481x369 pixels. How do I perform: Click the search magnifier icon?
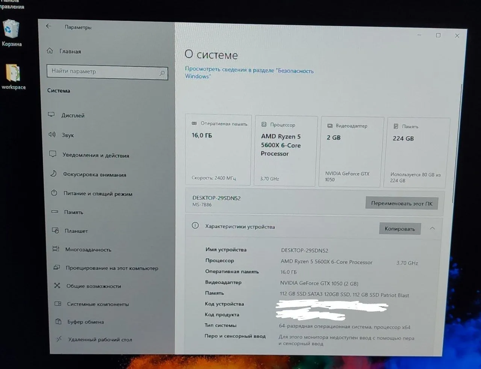(x=162, y=73)
